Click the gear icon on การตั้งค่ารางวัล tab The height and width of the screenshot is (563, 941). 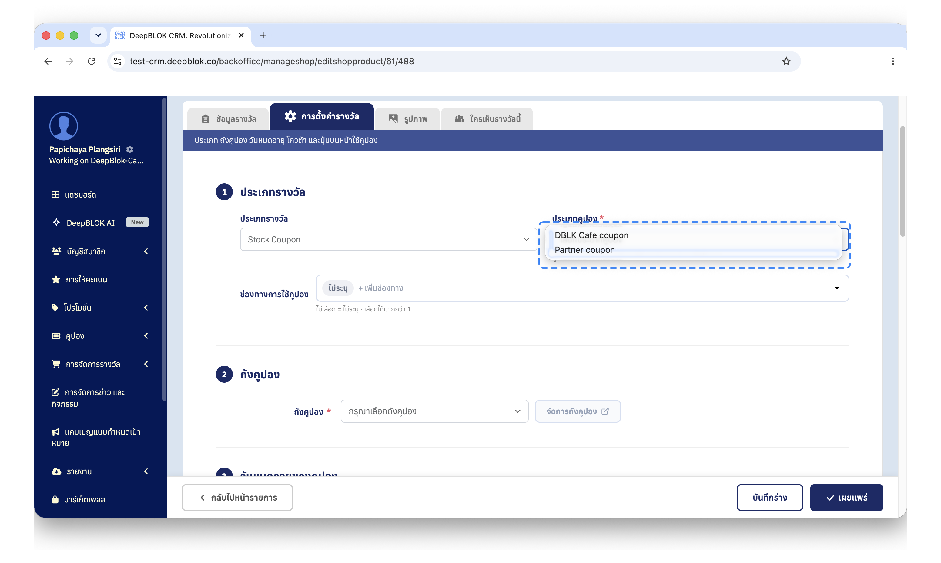(290, 116)
